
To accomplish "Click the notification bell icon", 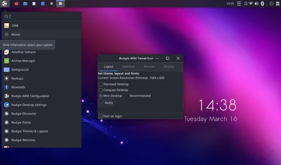I will (x=246, y=4).
